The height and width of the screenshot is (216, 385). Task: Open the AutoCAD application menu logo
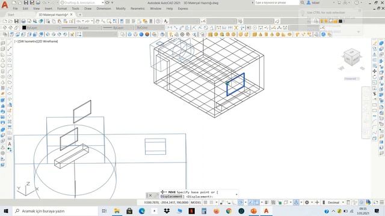click(x=4, y=5)
